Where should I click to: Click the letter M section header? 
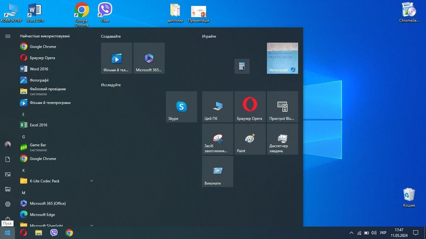(x=23, y=193)
